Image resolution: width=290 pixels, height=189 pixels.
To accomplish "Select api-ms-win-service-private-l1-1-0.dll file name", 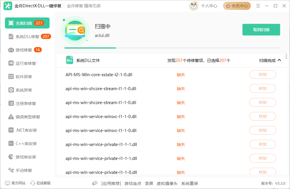I will 101,172.
